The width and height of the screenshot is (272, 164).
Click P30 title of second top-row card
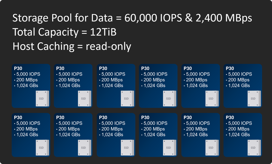pos(60,68)
